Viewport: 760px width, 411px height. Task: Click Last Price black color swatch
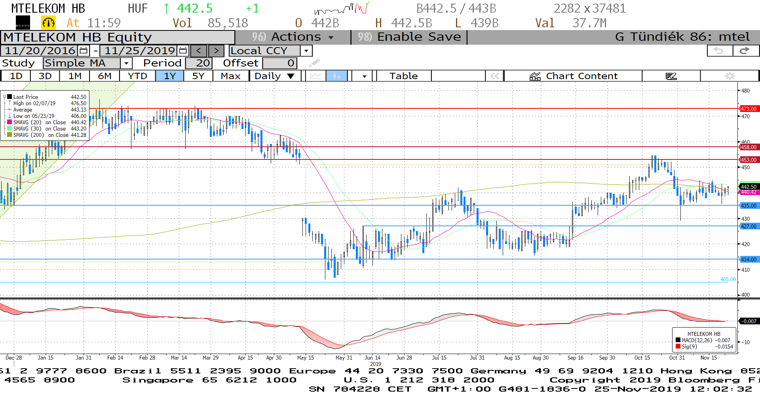pos(9,97)
